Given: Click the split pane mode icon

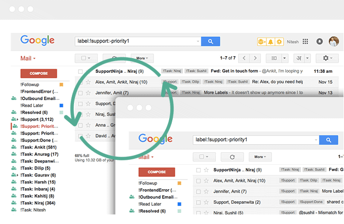Looking at the screenshot, I should click(274, 58).
